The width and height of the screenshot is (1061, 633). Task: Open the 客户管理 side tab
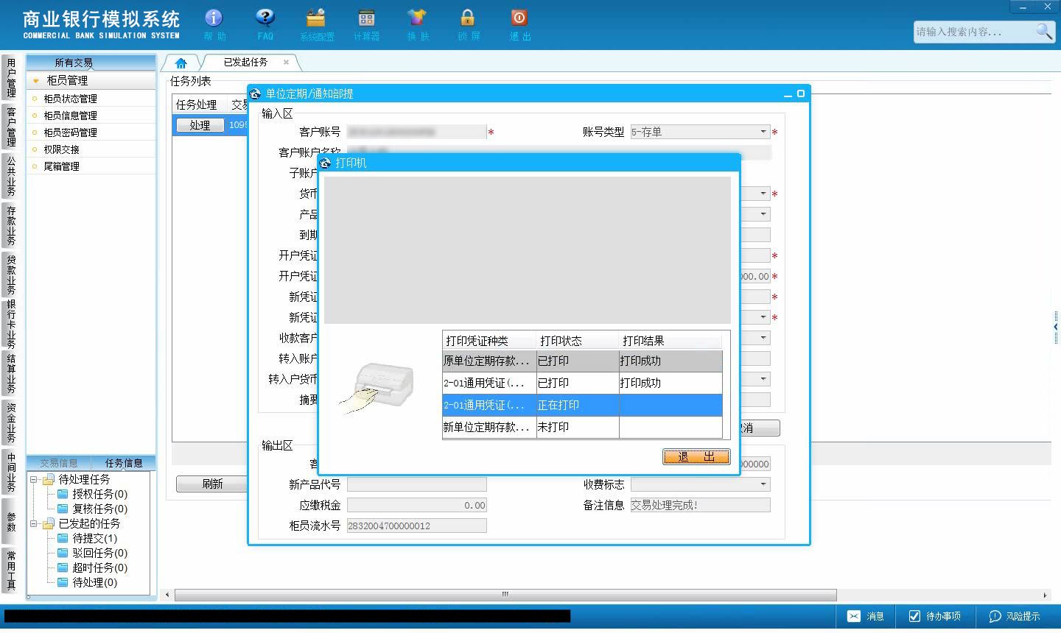click(11, 127)
